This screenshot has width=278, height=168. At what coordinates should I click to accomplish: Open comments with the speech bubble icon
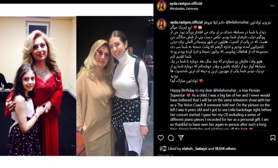tap(171, 138)
